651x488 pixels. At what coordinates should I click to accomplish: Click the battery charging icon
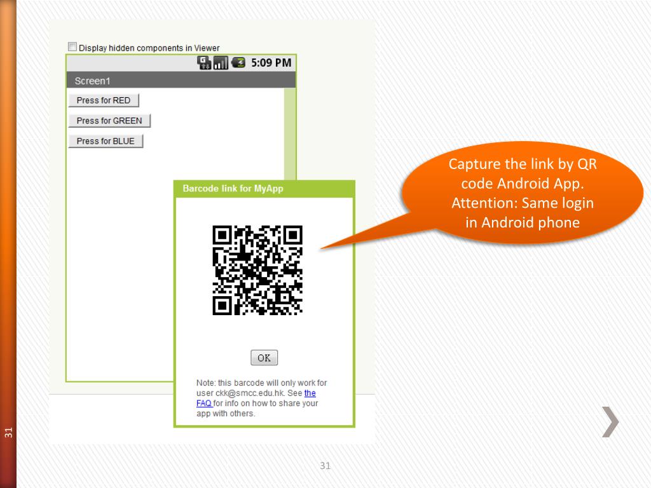coord(238,63)
